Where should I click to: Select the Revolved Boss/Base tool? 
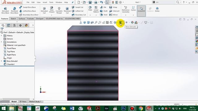14,10
